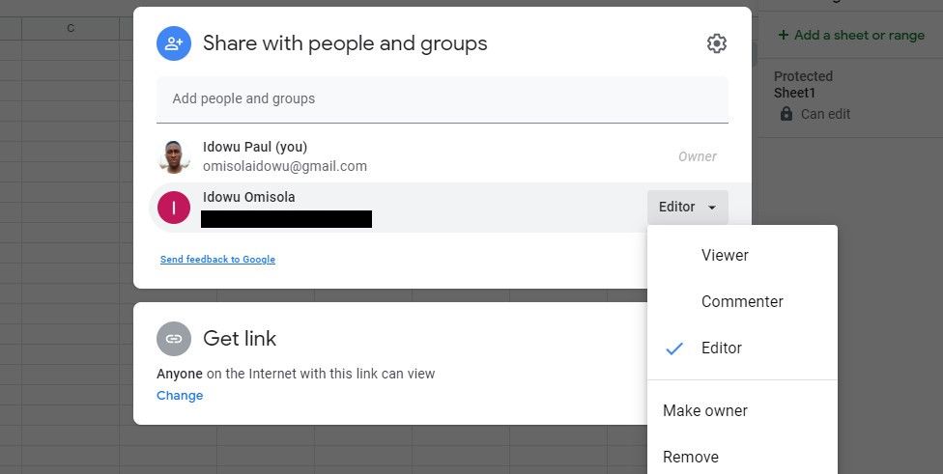Focus the Add people and groups field

(x=442, y=98)
